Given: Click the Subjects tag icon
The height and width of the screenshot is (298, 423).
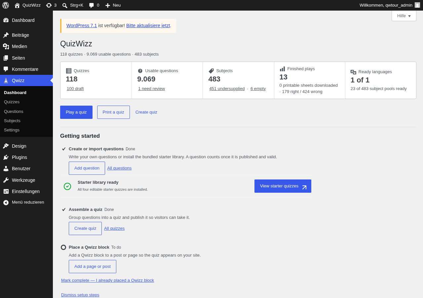Looking at the screenshot, I should point(211,71).
